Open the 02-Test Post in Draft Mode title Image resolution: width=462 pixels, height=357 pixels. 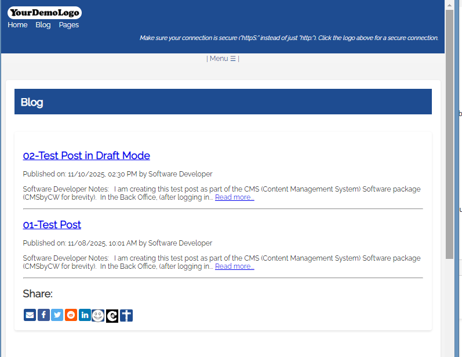tap(86, 156)
